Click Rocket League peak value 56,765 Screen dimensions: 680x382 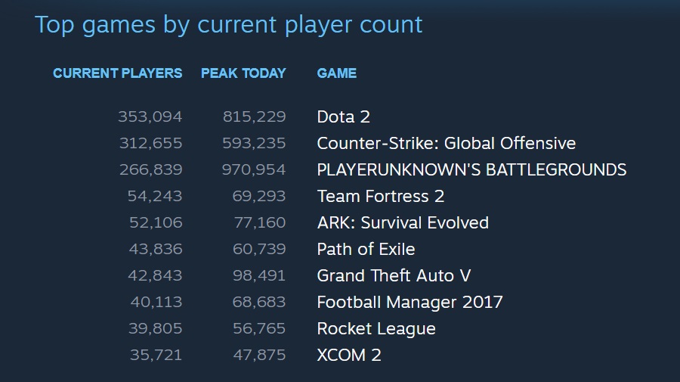click(259, 328)
